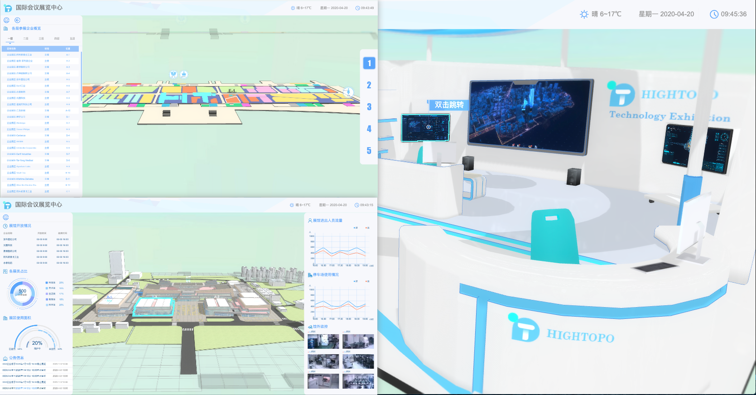The image size is (756, 395).
Task: Click the table row with position A-3
Action: tap(40, 67)
